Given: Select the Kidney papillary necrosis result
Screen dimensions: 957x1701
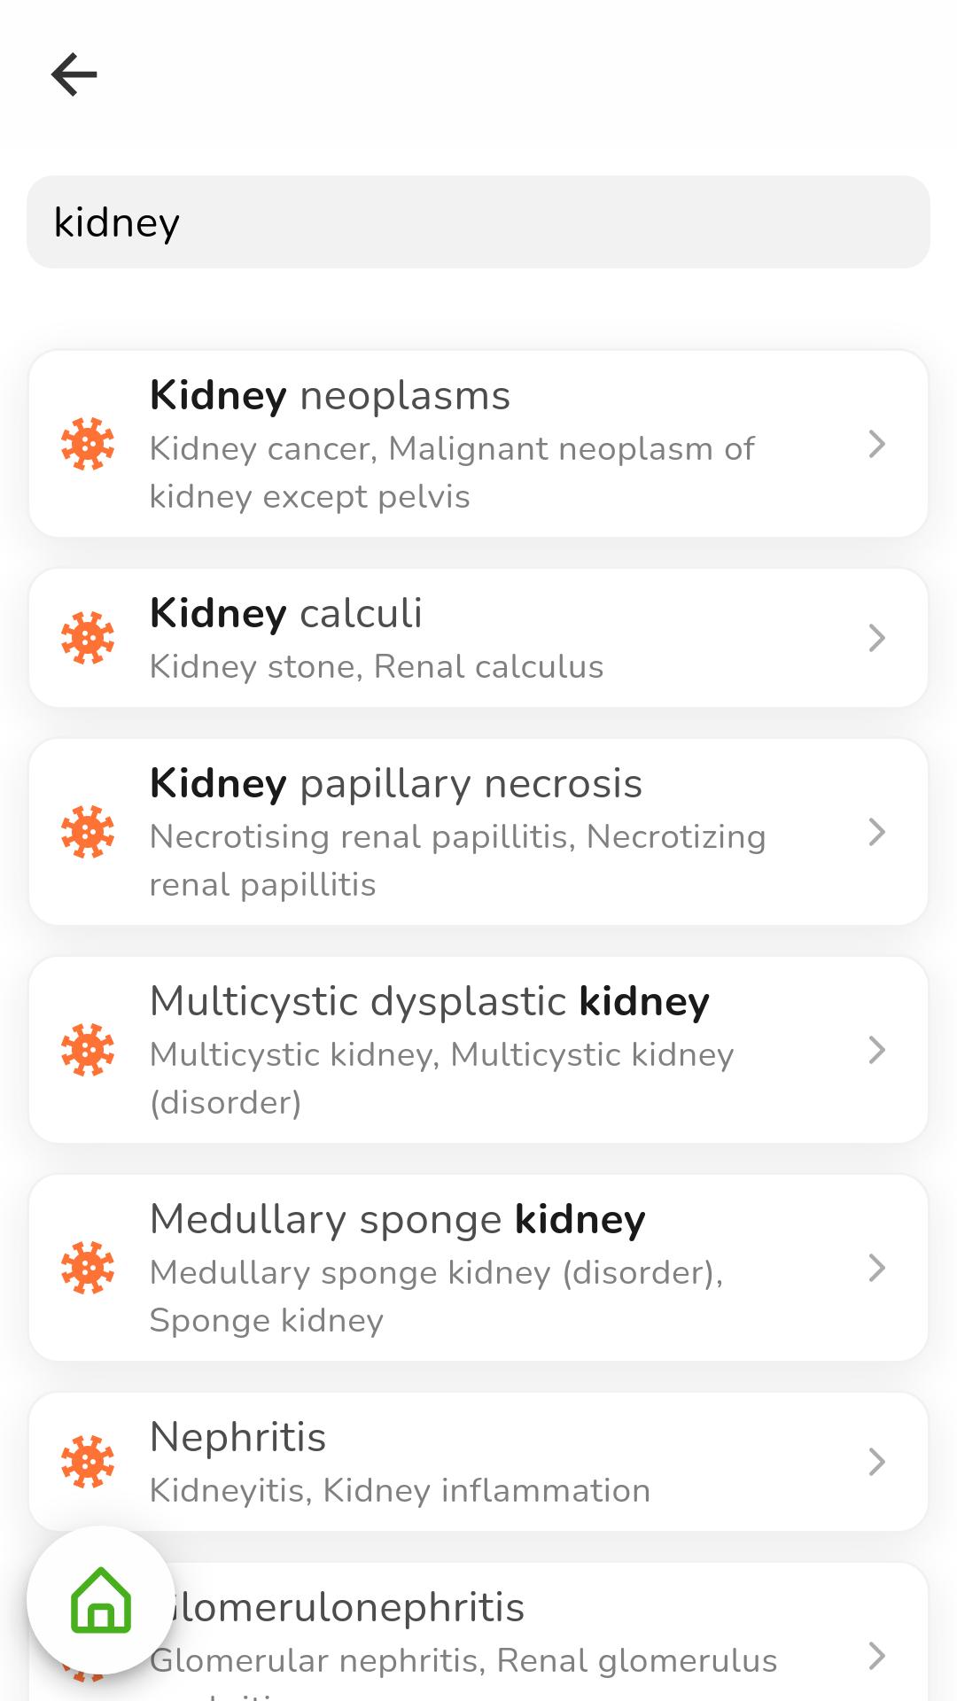Looking at the screenshot, I should coord(478,832).
